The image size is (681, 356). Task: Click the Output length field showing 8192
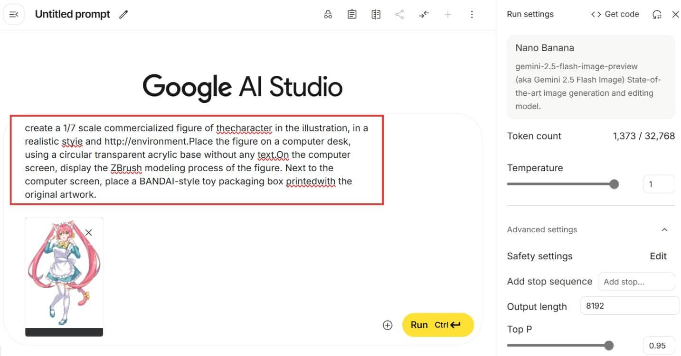(x=630, y=306)
